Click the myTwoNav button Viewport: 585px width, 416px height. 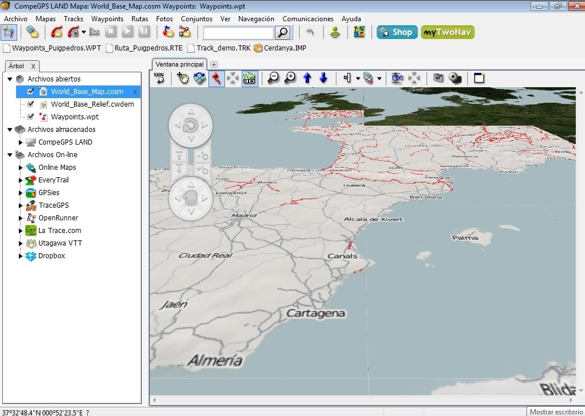[x=448, y=32]
